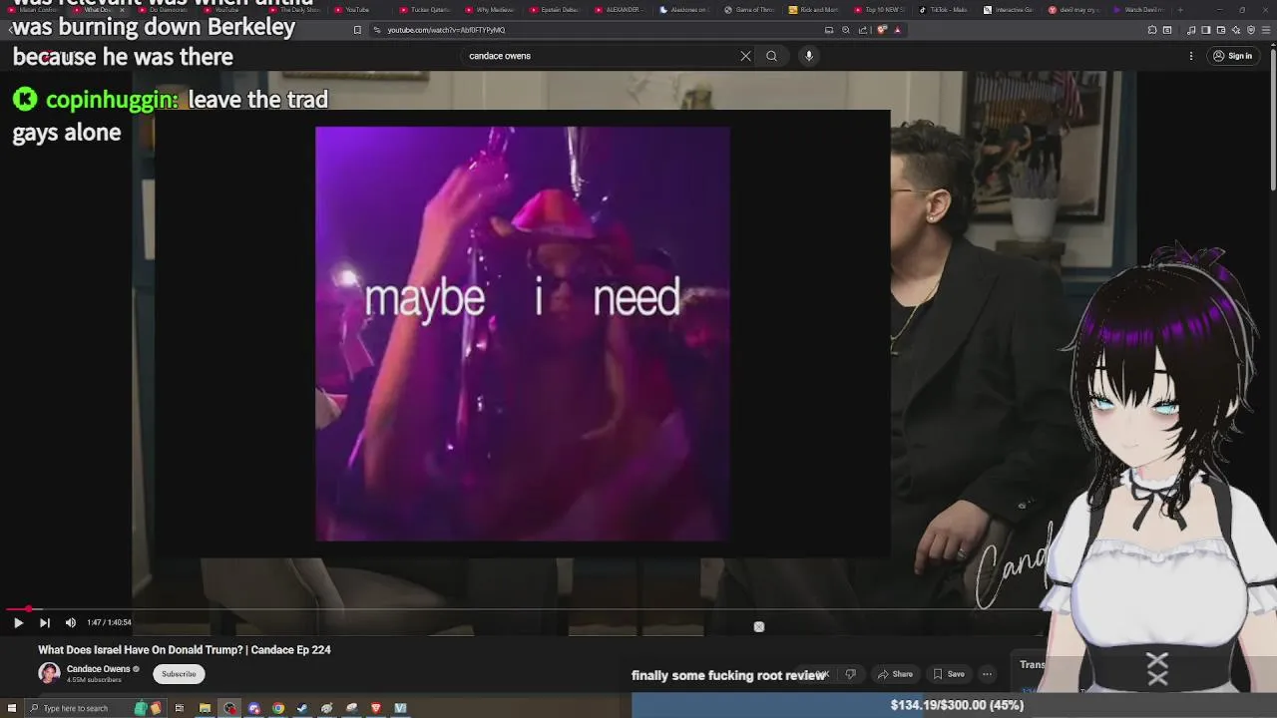Open Brave browser from the taskbar

[376, 708]
